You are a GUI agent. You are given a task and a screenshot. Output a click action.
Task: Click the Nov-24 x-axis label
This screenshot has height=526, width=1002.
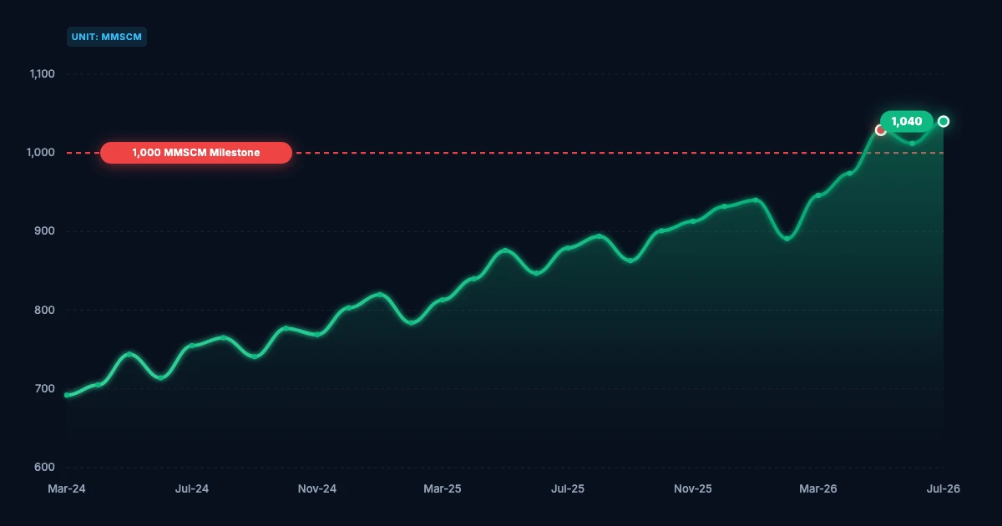pos(317,489)
